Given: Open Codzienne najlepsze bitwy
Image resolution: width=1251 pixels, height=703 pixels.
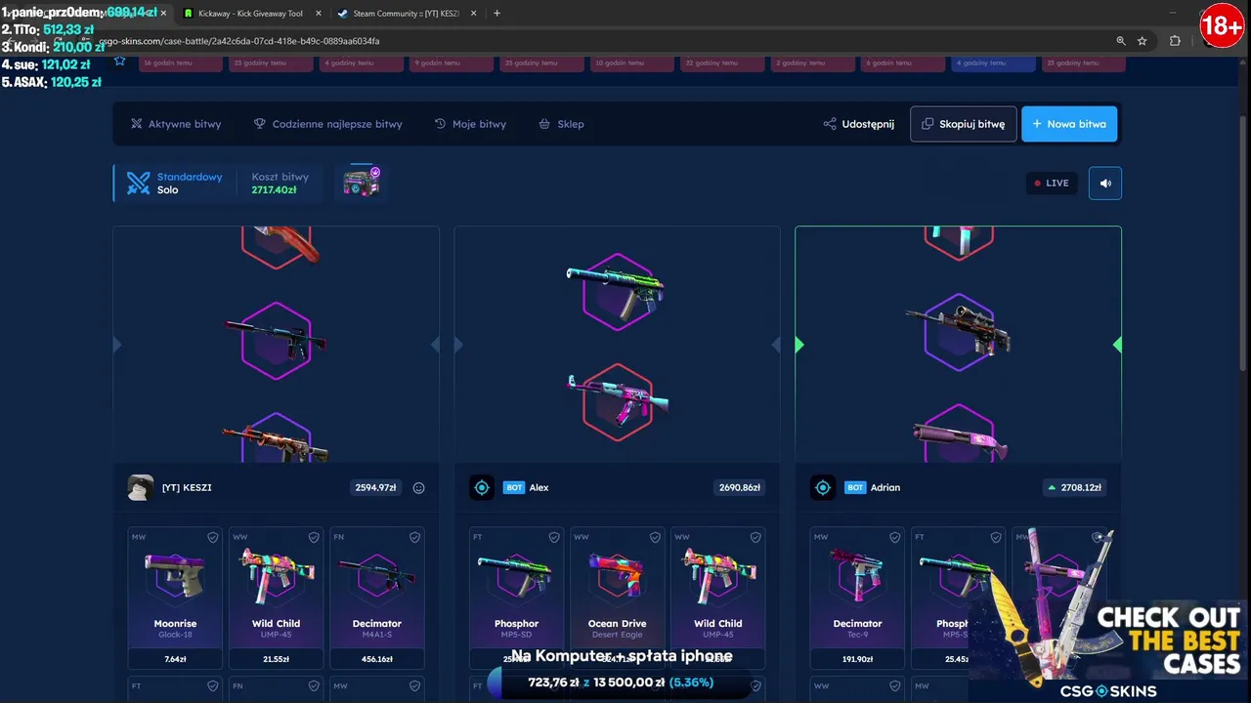Looking at the screenshot, I should [x=327, y=124].
